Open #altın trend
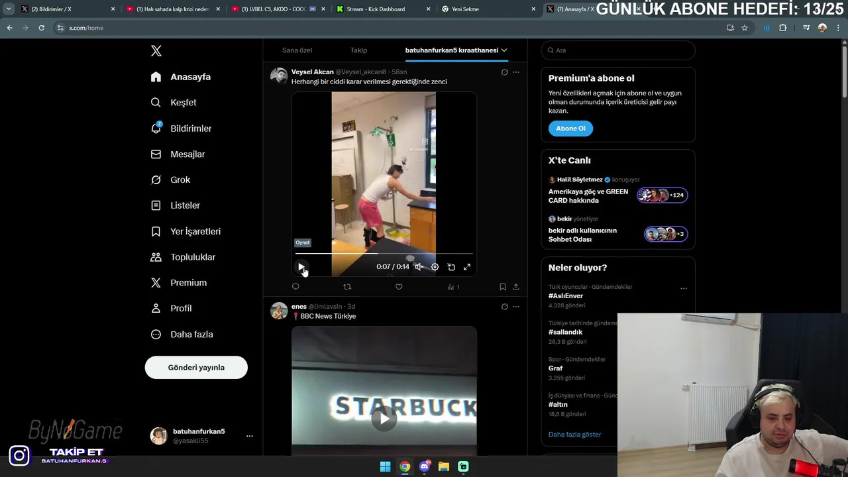Viewport: 848px width, 477px height. click(558, 404)
